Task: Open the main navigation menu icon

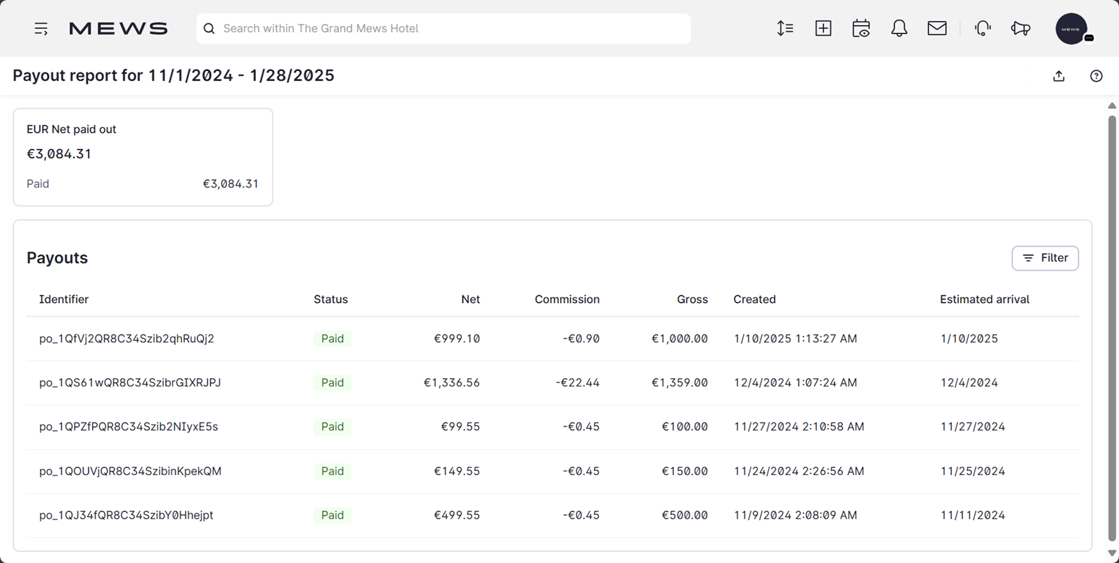Action: (41, 29)
